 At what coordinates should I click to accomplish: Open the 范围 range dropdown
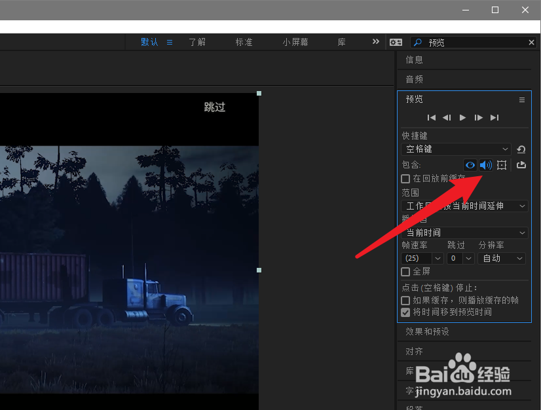(x=464, y=206)
